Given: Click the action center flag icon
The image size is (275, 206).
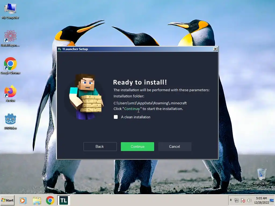Looking at the screenshot, I should click(243, 200).
